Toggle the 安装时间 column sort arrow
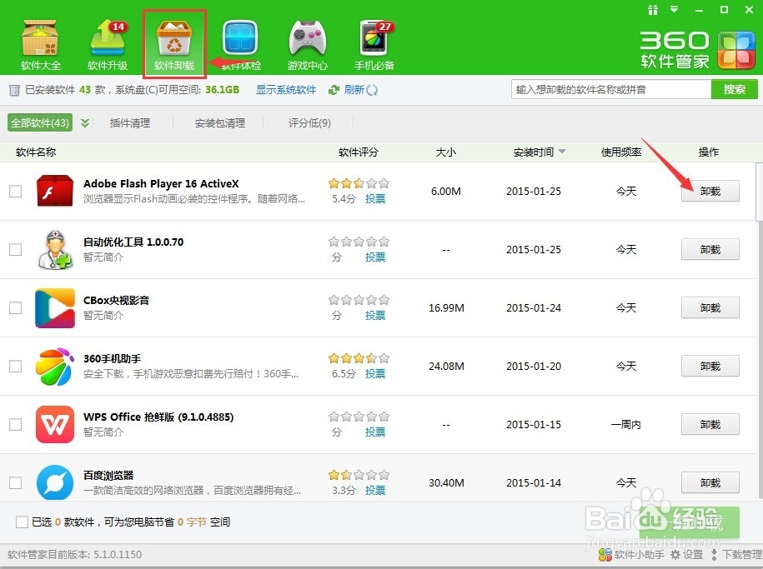The height and width of the screenshot is (569, 763). [562, 152]
